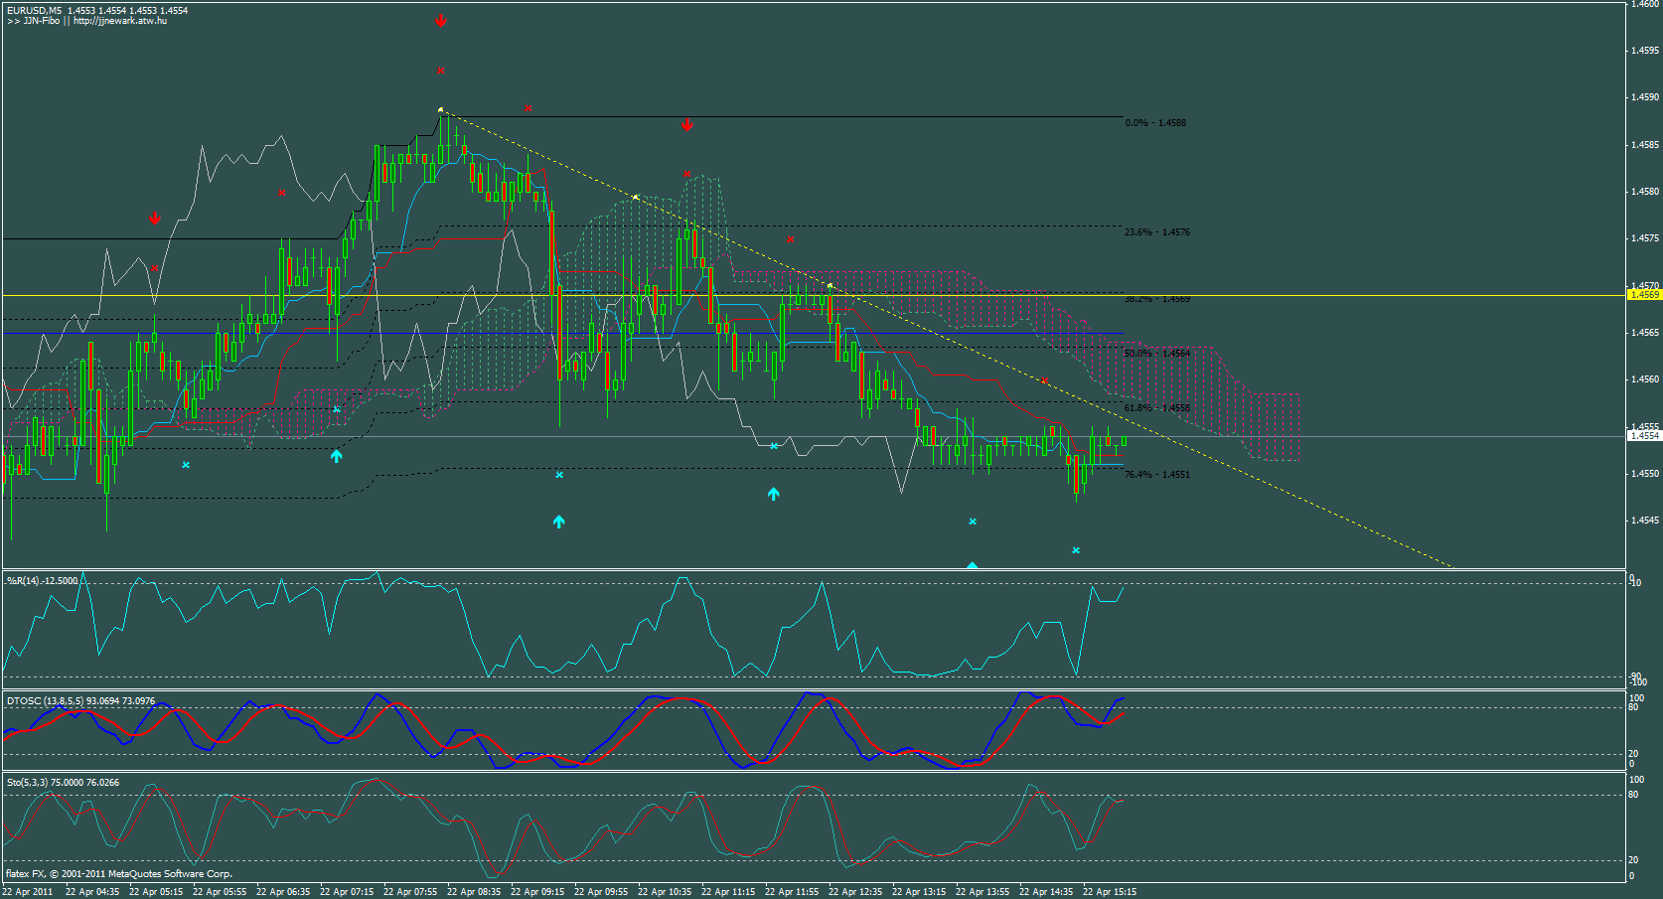This screenshot has width=1663, height=899.
Task: Select the red down arrow near the 10:35 candles
Action: 687,126
